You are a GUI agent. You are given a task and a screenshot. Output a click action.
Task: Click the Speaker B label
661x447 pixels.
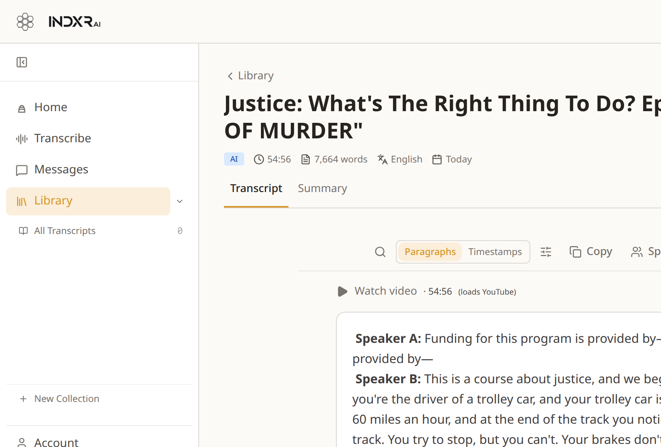click(388, 379)
